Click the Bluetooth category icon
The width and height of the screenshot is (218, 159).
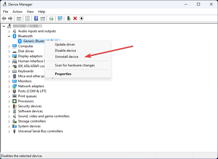point(15,36)
